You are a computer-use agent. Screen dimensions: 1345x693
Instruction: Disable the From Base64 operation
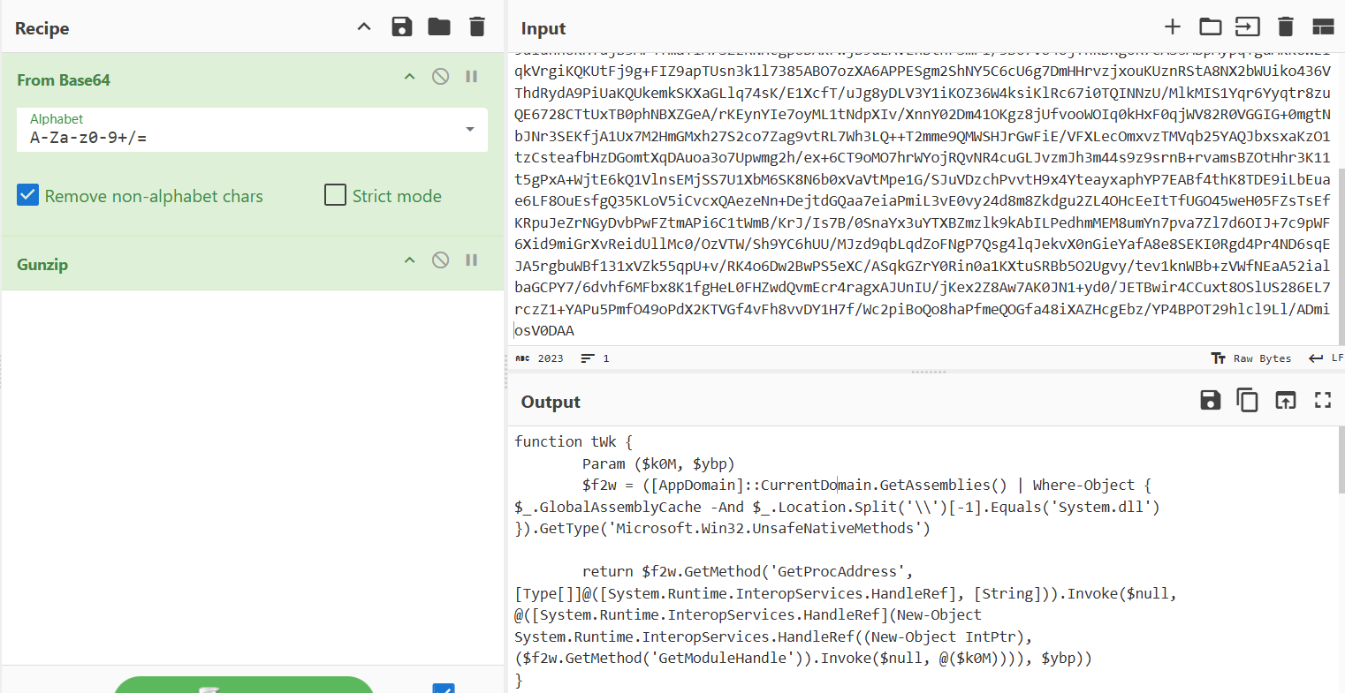tap(440, 77)
